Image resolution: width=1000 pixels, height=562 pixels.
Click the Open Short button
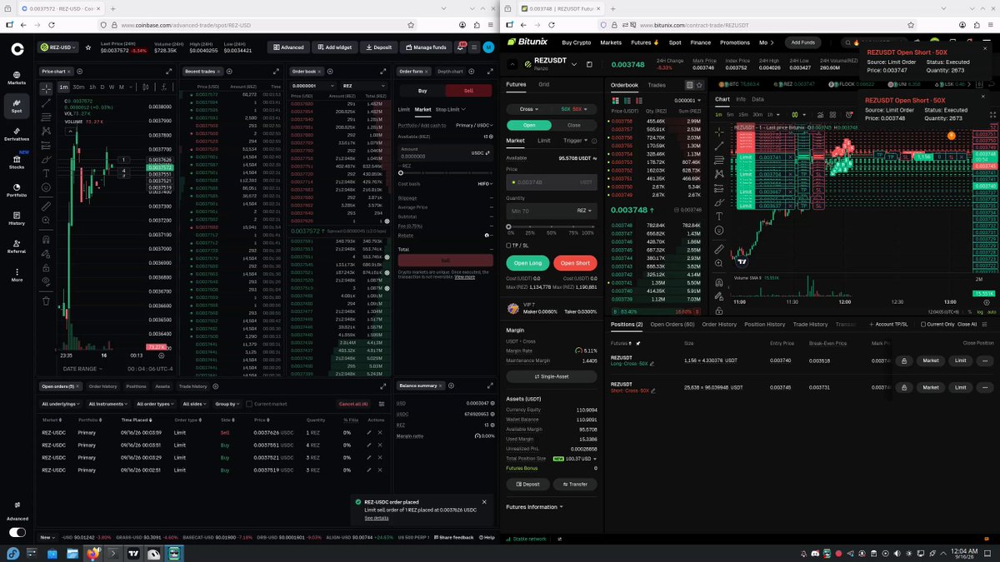click(x=575, y=263)
